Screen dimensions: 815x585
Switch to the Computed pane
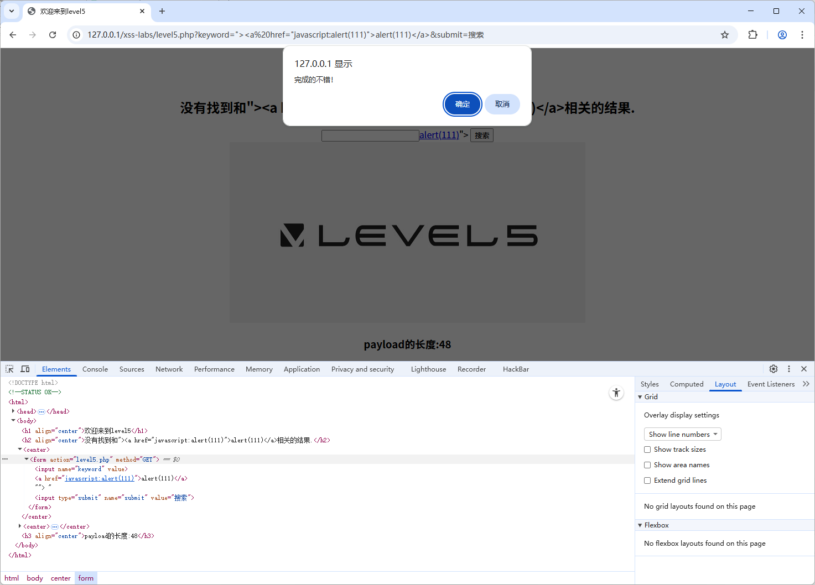[687, 384]
